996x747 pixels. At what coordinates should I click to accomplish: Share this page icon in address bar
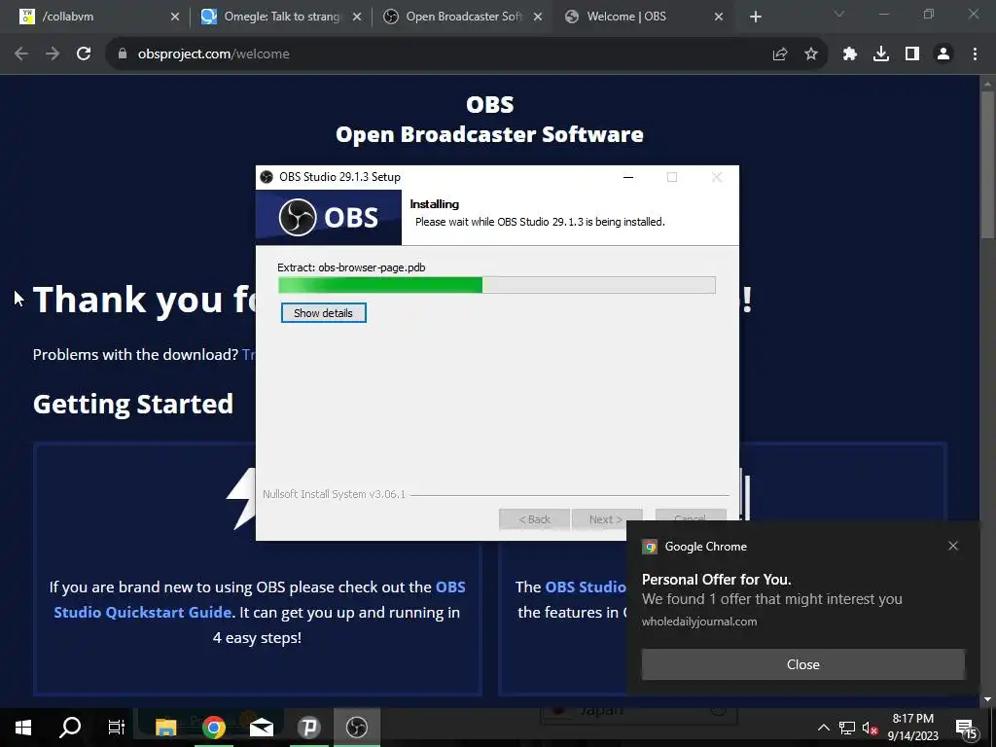780,54
